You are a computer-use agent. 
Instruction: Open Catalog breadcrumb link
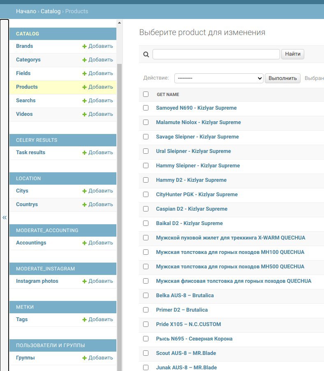pyautogui.click(x=51, y=11)
